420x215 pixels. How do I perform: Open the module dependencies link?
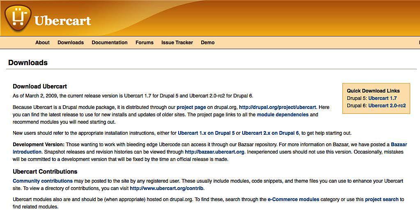[282, 115]
